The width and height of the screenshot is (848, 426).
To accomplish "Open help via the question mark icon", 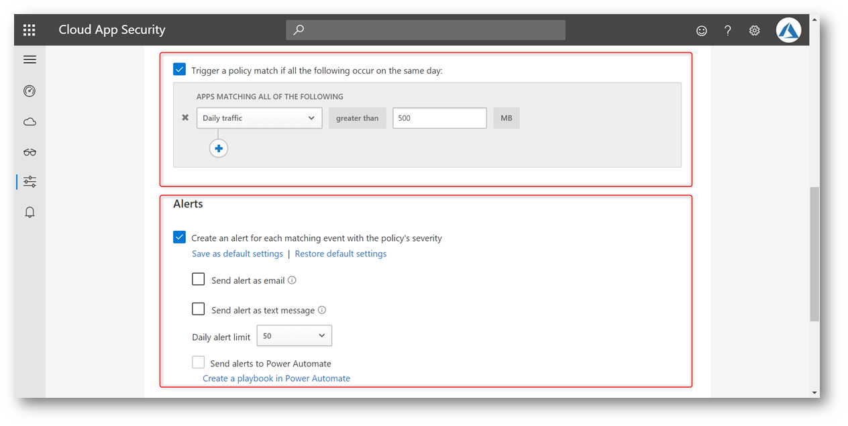I will point(728,30).
